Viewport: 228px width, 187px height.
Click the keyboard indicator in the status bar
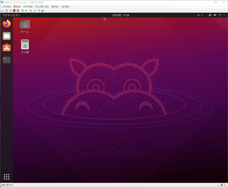(218, 185)
